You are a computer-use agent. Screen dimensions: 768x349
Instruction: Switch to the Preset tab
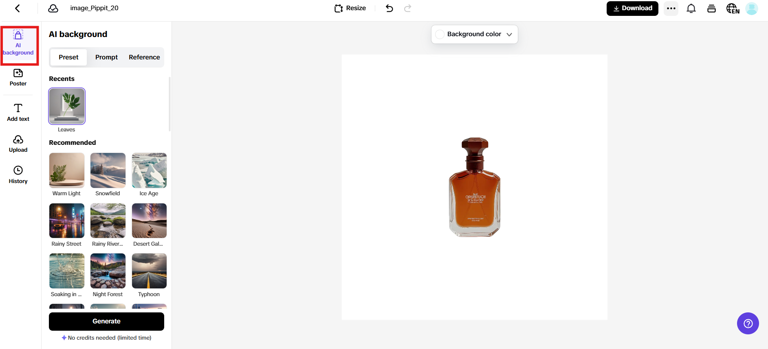pos(68,57)
